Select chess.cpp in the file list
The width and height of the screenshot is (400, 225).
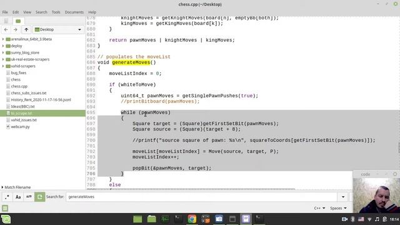point(42,86)
